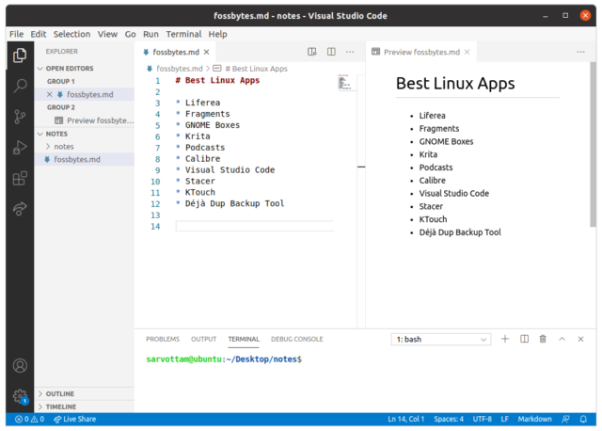The image size is (602, 431).
Task: Open More Actions for fossbytes.md editor
Action: tap(350, 52)
